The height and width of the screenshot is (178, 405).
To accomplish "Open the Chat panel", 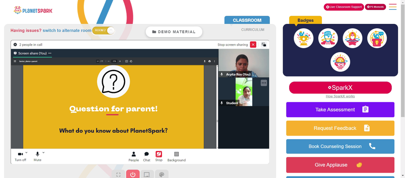I will click(x=147, y=157).
